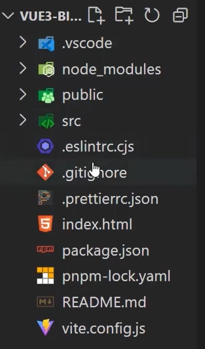This screenshot has width=205, height=349.
Task: Click the src code folder icon
Action: point(46,121)
